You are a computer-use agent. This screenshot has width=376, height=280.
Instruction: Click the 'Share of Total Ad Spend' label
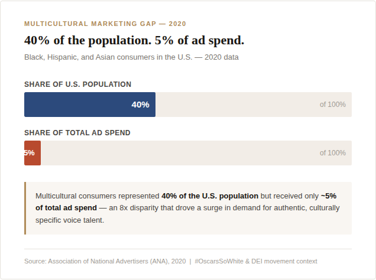pyautogui.click(x=77, y=133)
